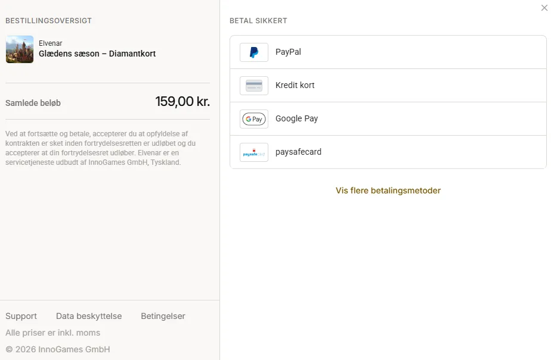Viewport: 554px width, 360px height.
Task: Pick the Google Pay option label
Action: (x=296, y=119)
